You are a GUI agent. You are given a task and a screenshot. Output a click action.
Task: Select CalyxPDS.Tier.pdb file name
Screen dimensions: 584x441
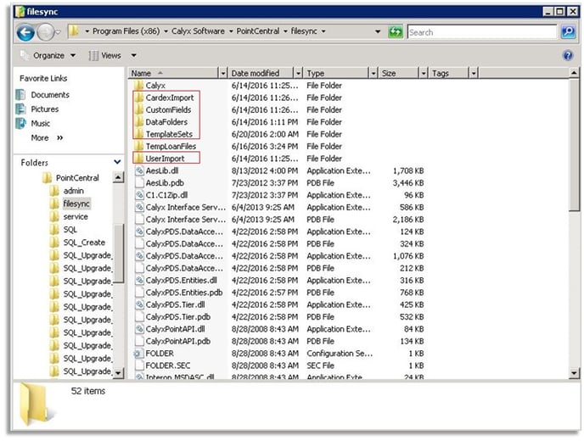click(x=178, y=316)
